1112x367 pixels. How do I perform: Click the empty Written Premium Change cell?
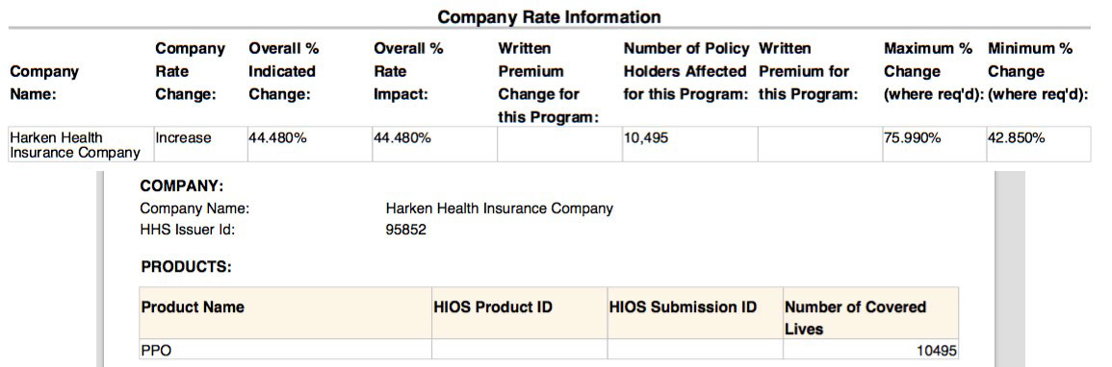coord(559,144)
